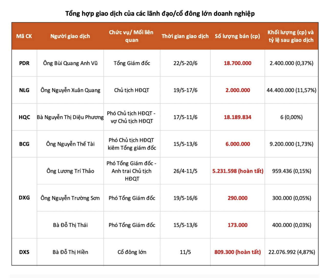Select the name "Ông Bùi Quang Anh Vũ"
Screen dimensions: 329x278
(70, 63)
